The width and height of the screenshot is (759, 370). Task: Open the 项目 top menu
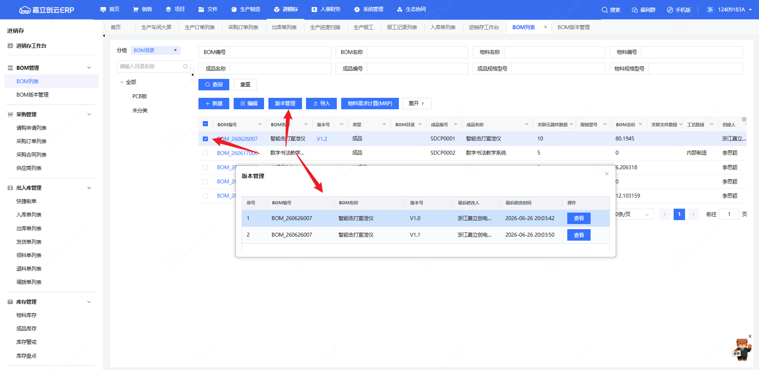coord(175,9)
